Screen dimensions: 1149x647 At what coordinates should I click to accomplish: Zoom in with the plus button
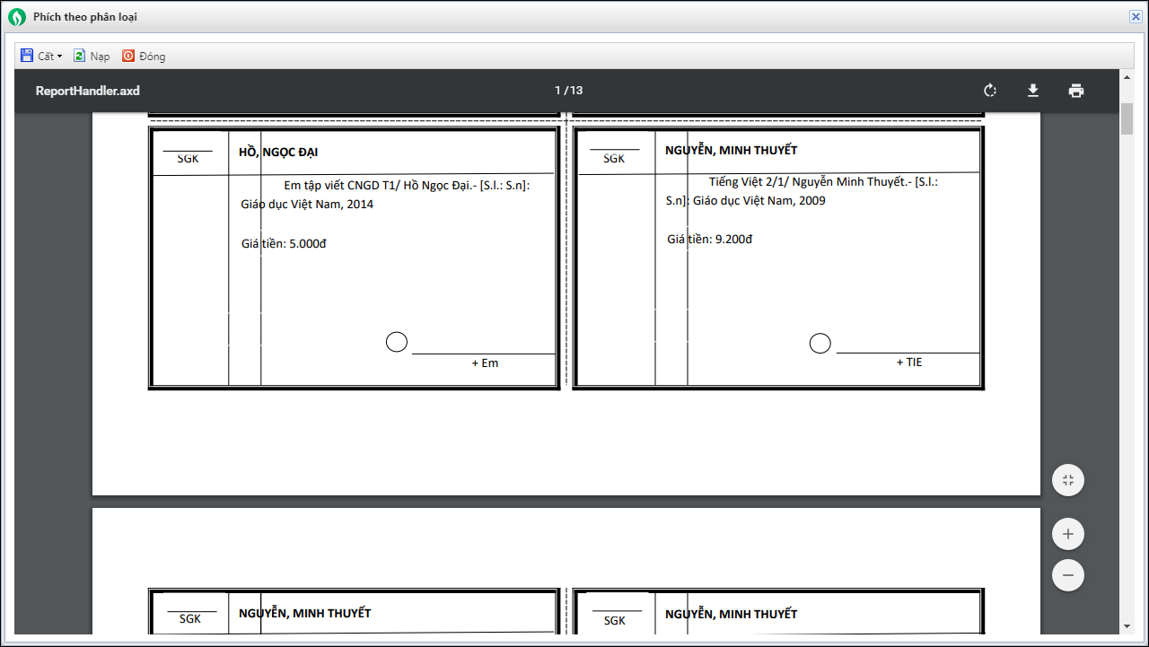(1068, 534)
